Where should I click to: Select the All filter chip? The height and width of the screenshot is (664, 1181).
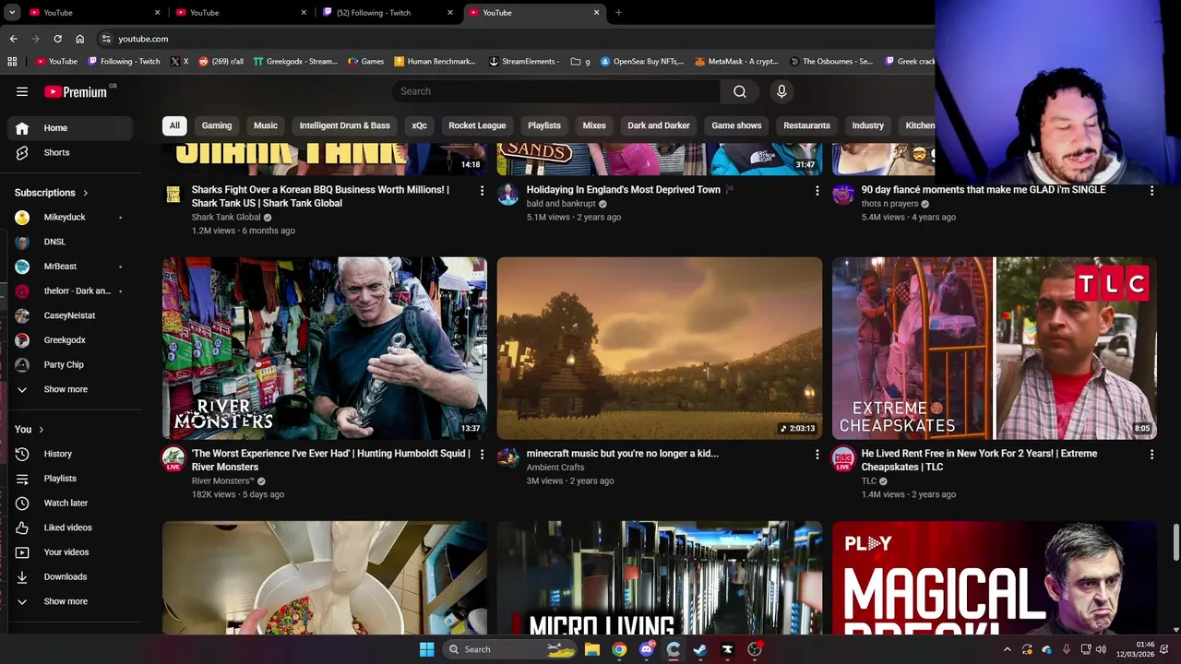tap(174, 125)
